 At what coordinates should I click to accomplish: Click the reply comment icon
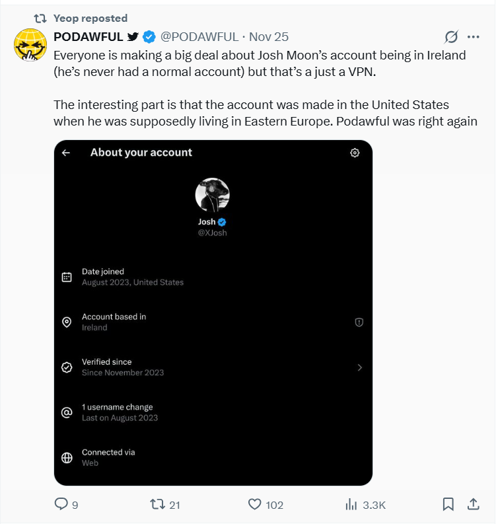point(61,504)
